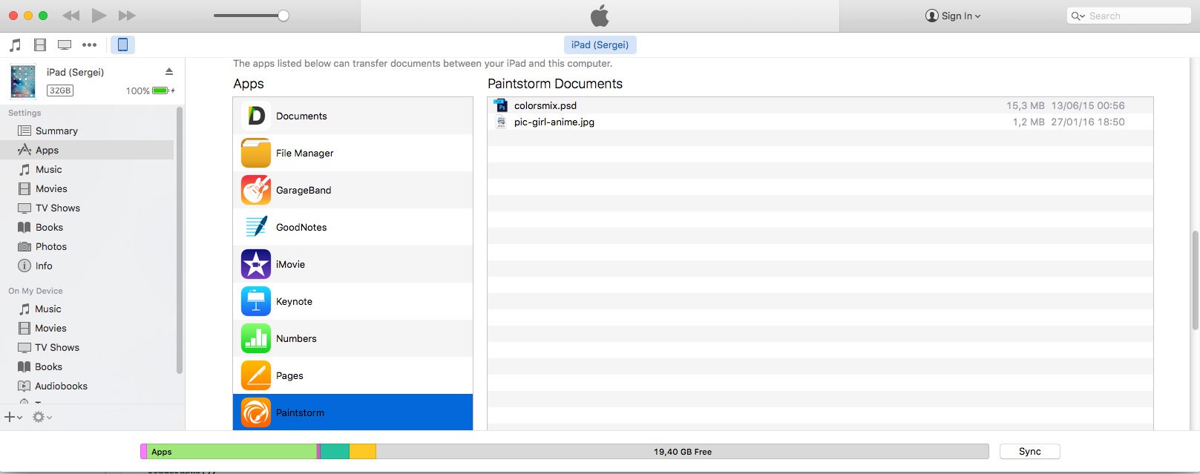Click the main pane vertical scrollbar

tap(1195, 280)
